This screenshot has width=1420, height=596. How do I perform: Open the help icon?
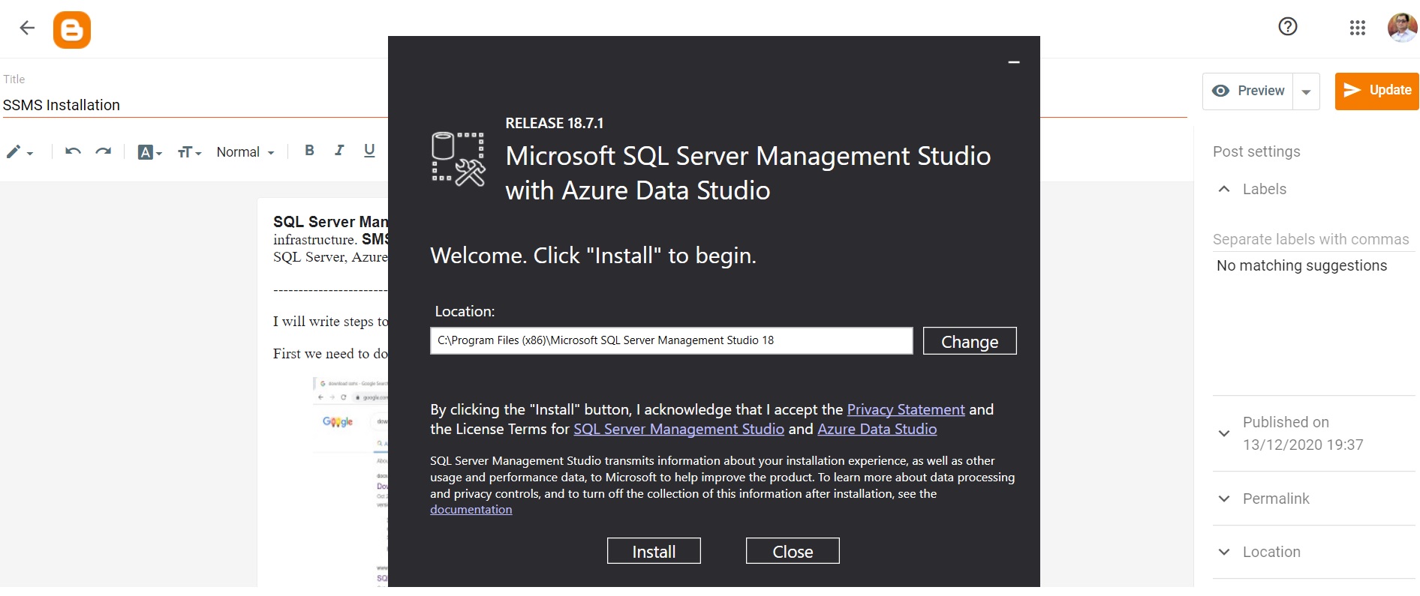pos(1286,26)
